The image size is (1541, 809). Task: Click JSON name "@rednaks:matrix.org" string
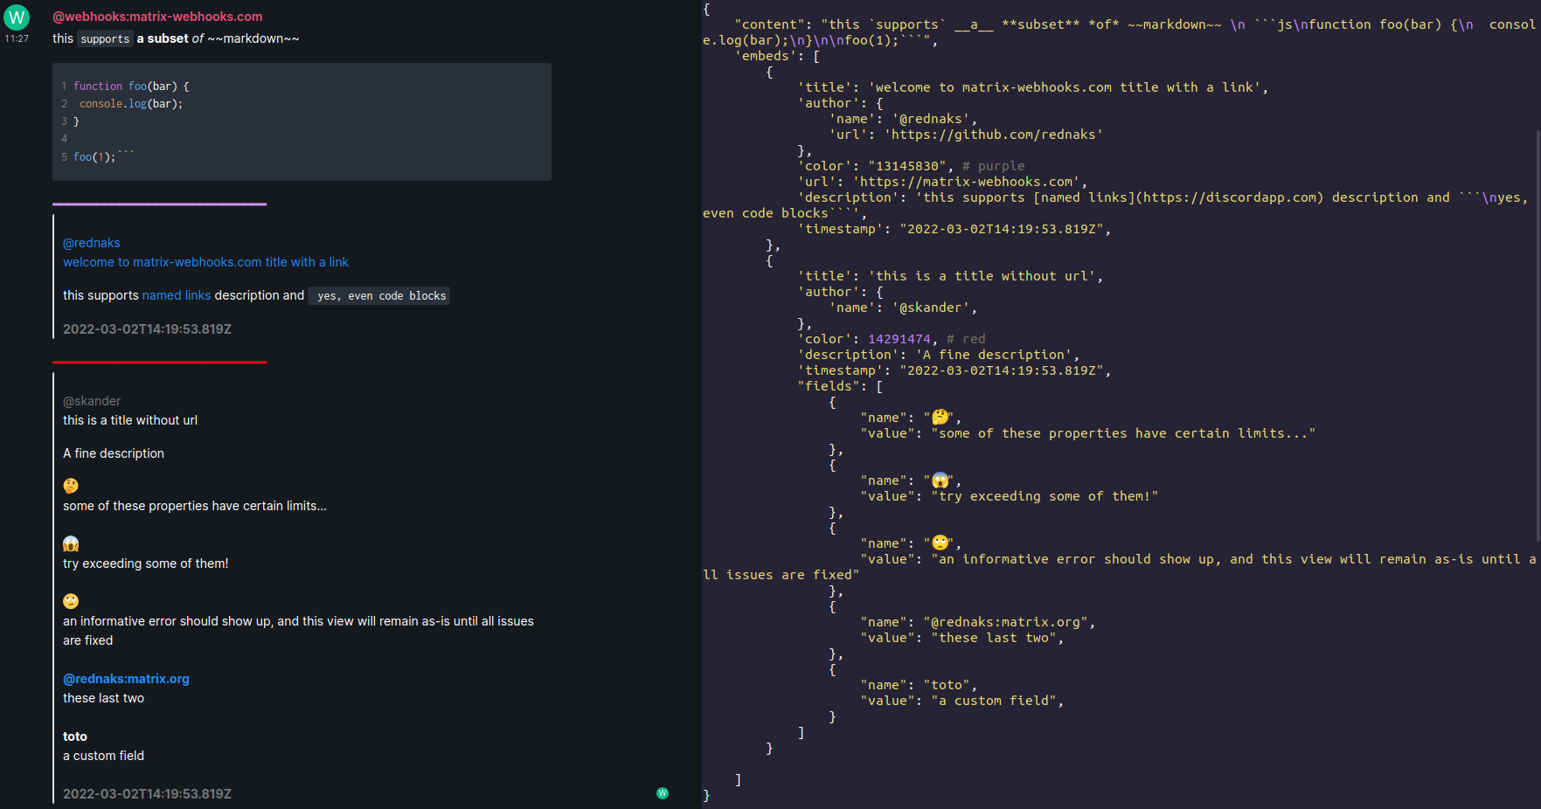click(1005, 622)
